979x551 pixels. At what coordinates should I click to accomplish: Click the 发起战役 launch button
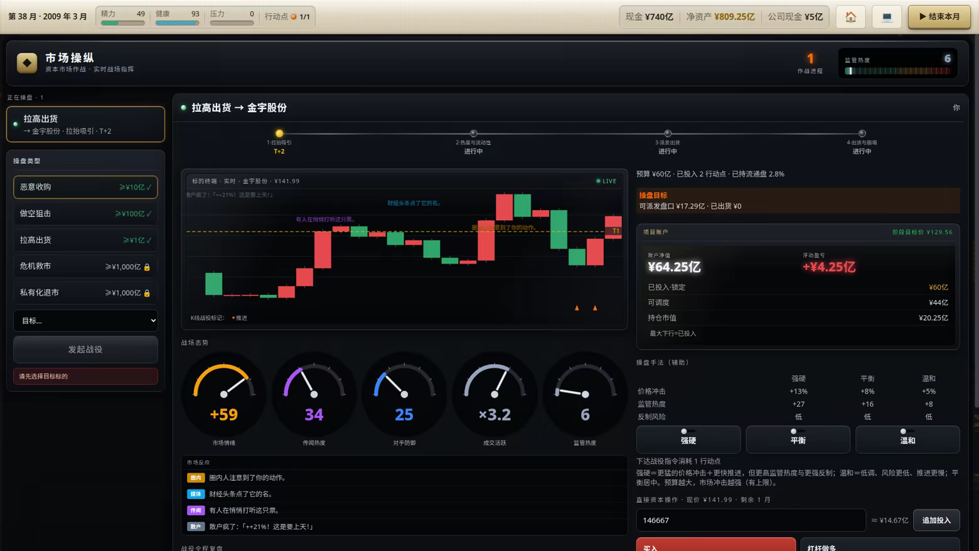tap(85, 350)
